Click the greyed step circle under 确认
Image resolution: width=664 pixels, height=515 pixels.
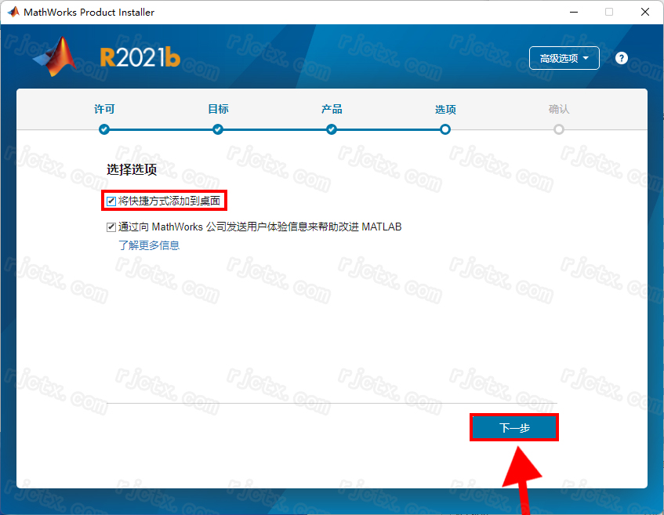[x=559, y=129]
